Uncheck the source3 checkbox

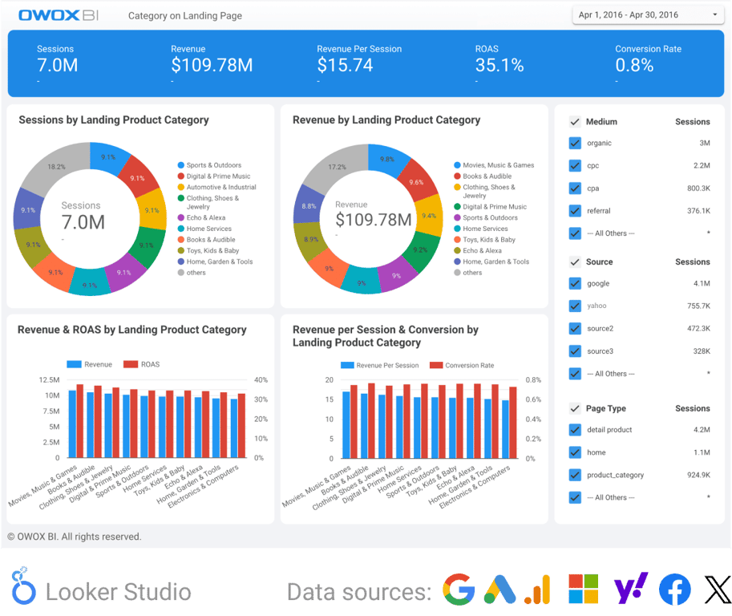(x=575, y=351)
